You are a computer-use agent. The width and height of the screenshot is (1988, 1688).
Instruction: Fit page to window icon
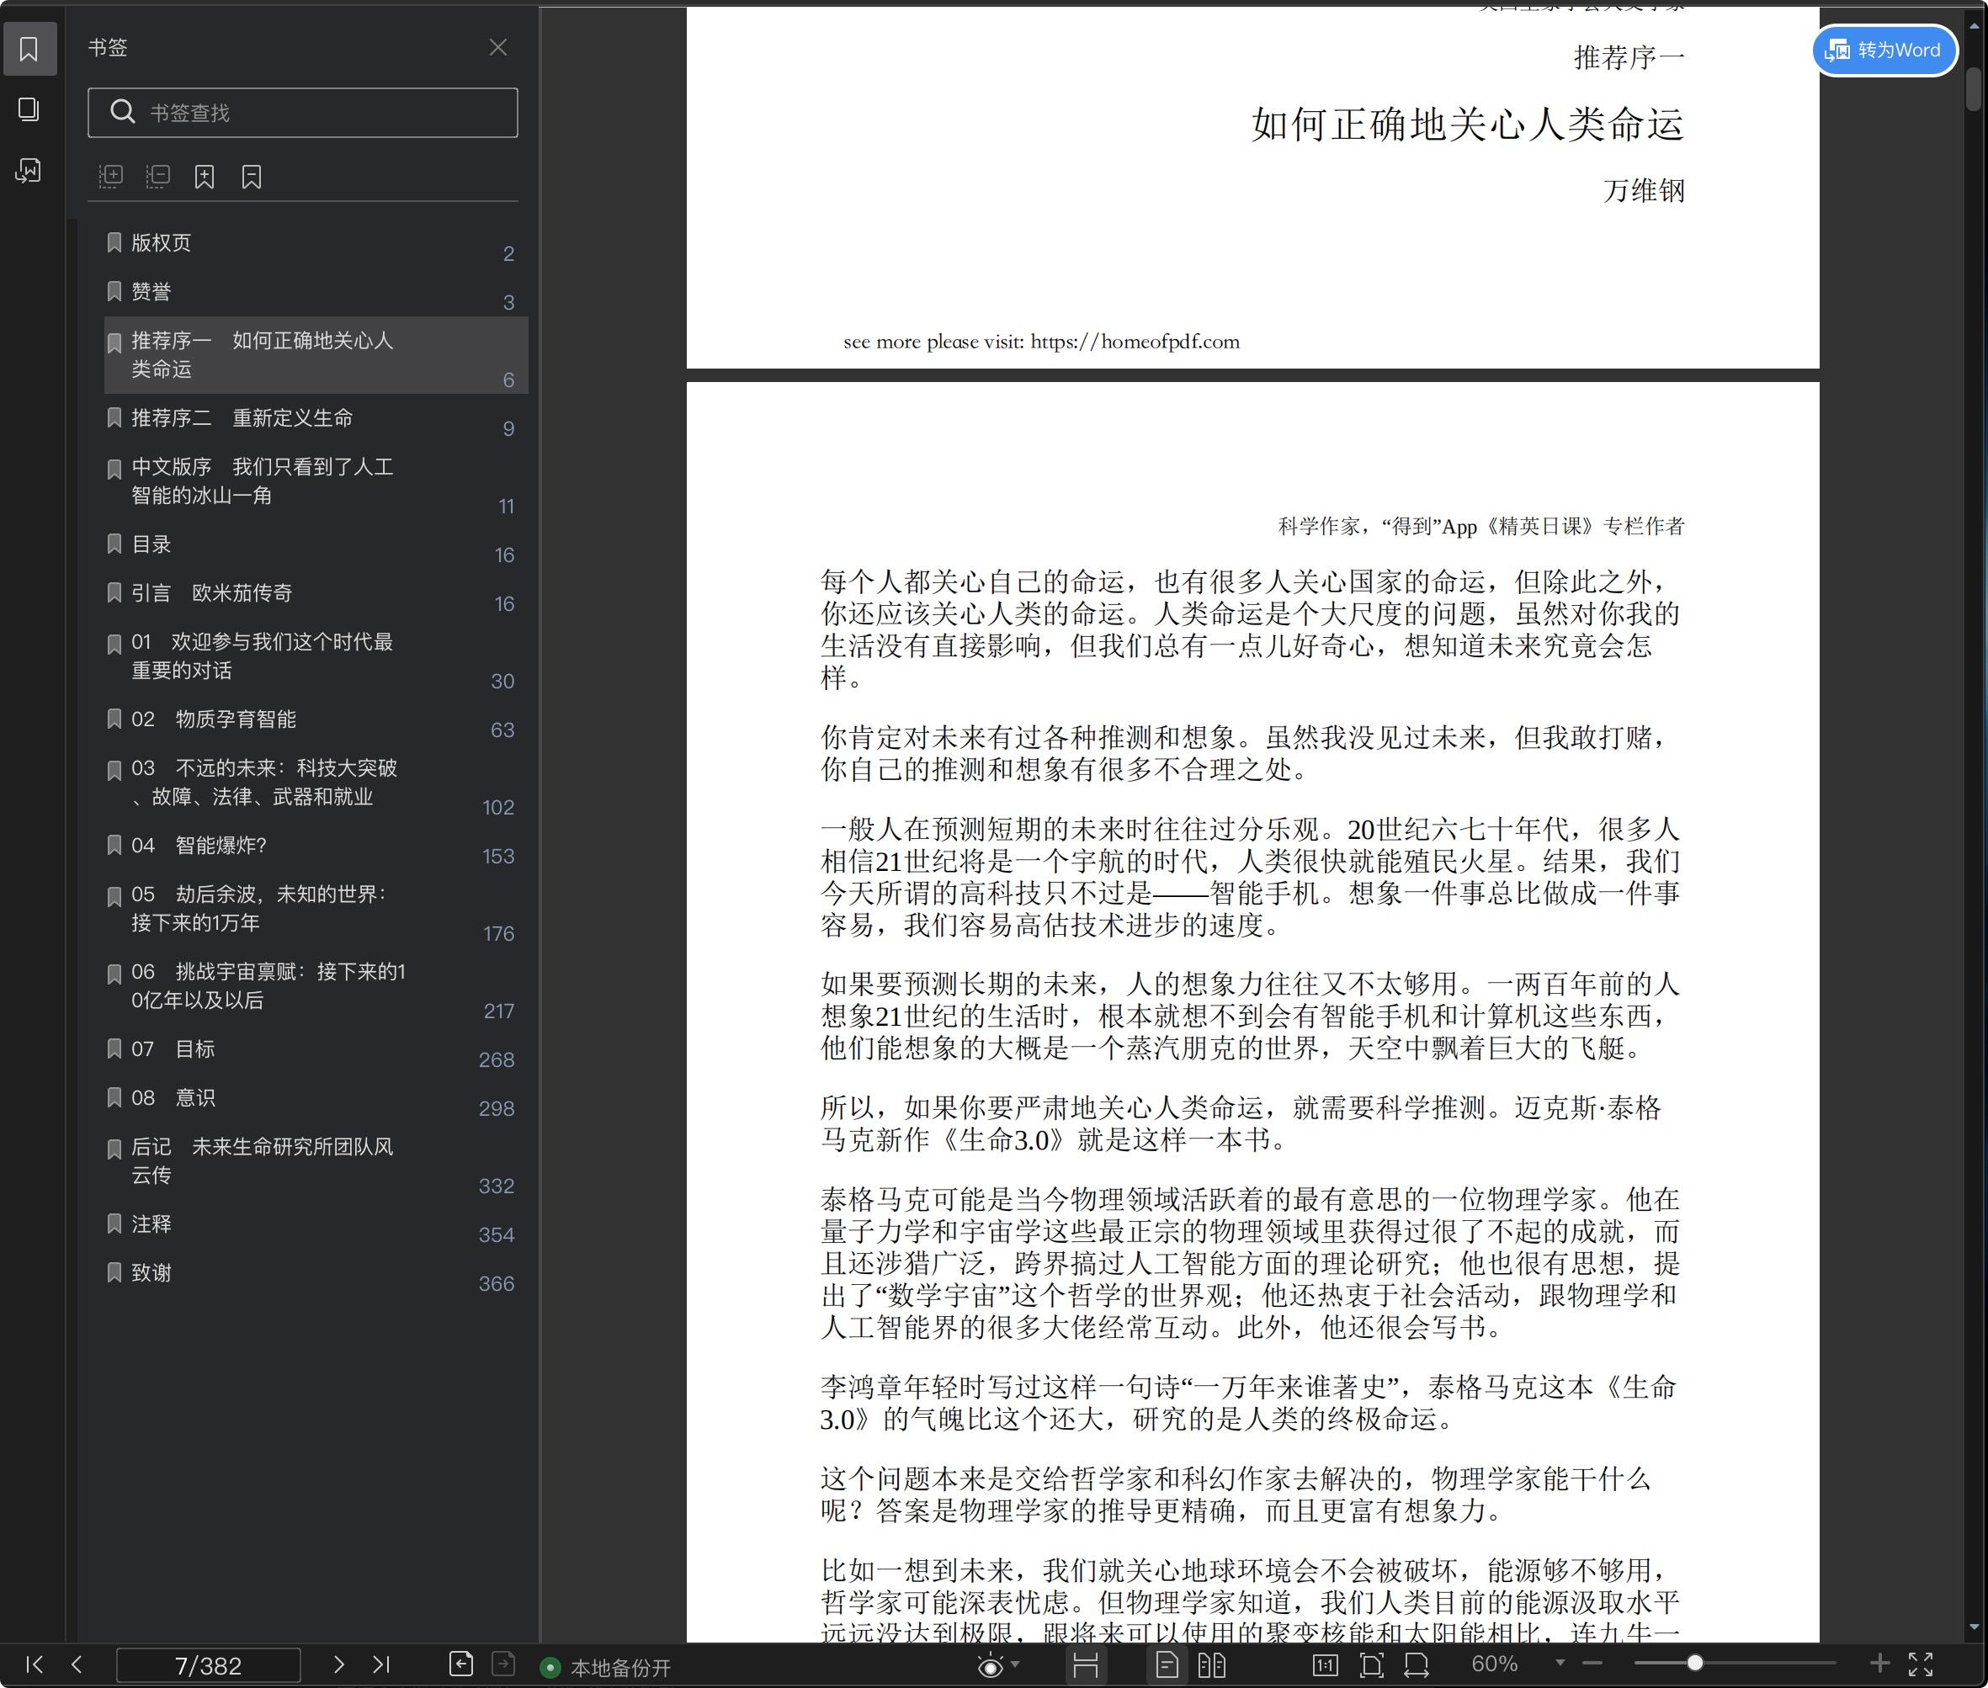click(1372, 1665)
